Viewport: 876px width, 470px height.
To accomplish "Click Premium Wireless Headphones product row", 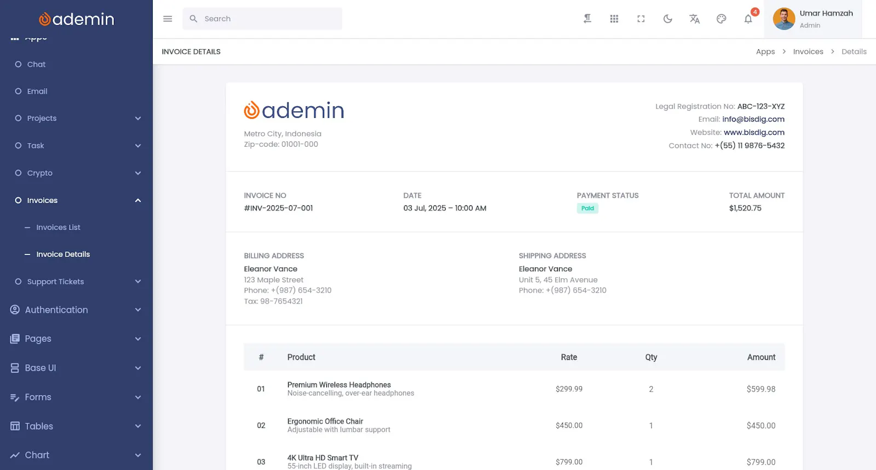I will point(514,389).
